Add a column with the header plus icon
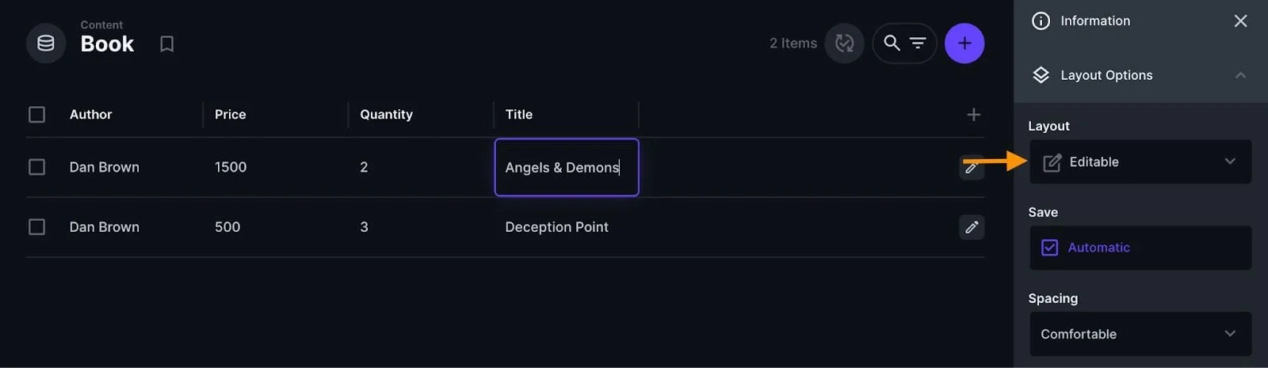The height and width of the screenshot is (368, 1268). (x=973, y=115)
